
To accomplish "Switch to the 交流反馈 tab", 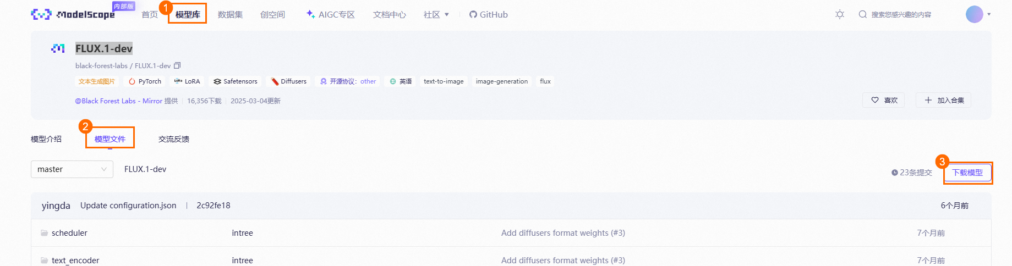I will click(x=174, y=139).
